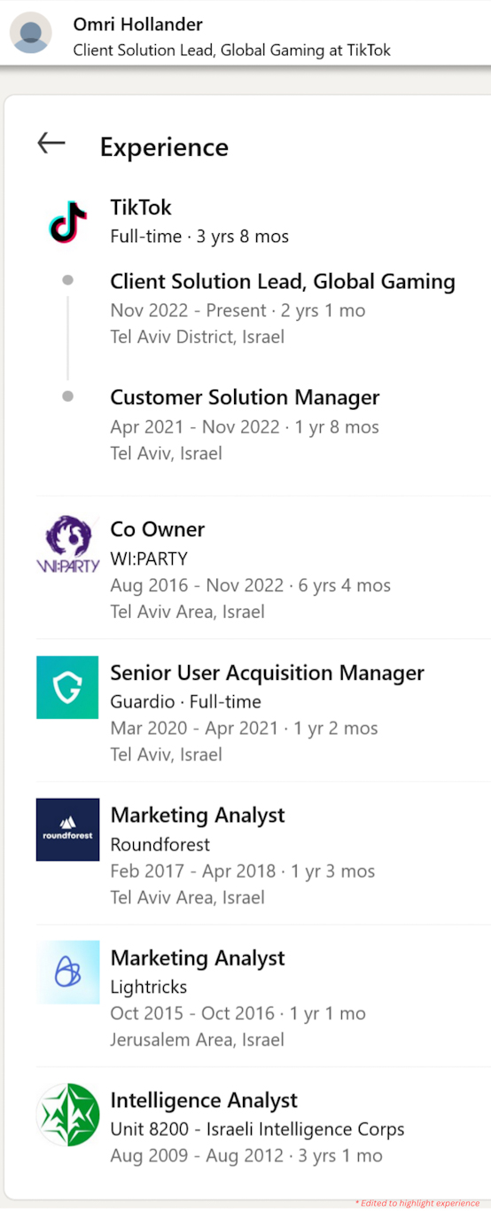Click the Co Owner job title
Viewport: 491px width, 1211px height.
[x=158, y=529]
